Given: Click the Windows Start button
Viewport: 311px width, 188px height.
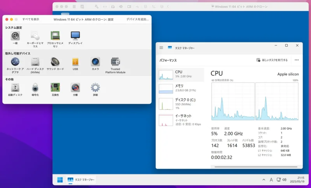Looking at the screenshot, I should [60, 180].
